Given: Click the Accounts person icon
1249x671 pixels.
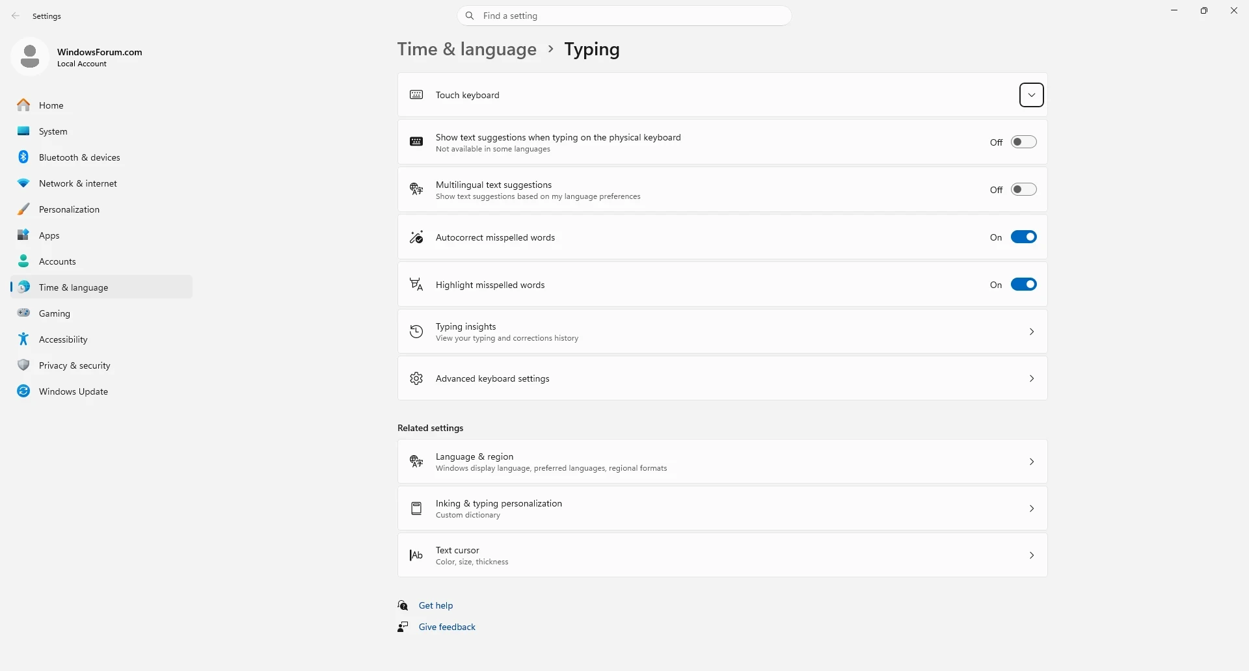Looking at the screenshot, I should [x=23, y=261].
